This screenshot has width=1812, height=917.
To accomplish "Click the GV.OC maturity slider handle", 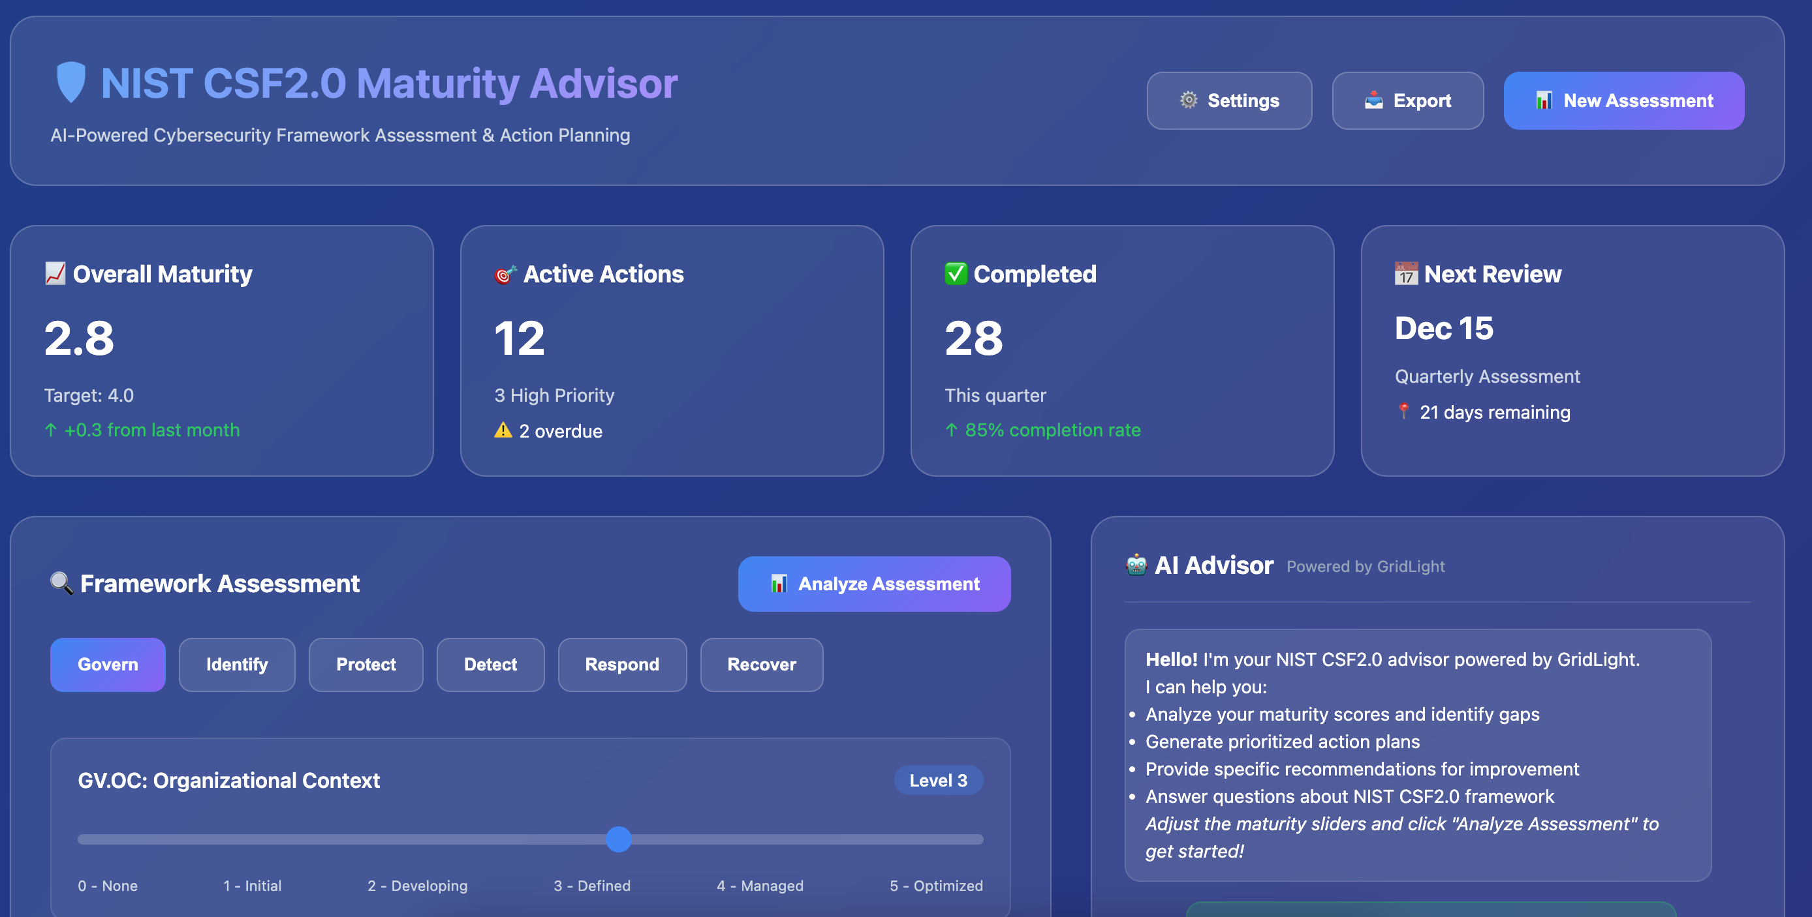I will pos(619,839).
